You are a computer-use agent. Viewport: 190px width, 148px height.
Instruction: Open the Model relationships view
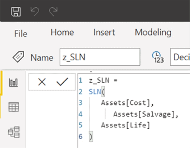coord(14,132)
